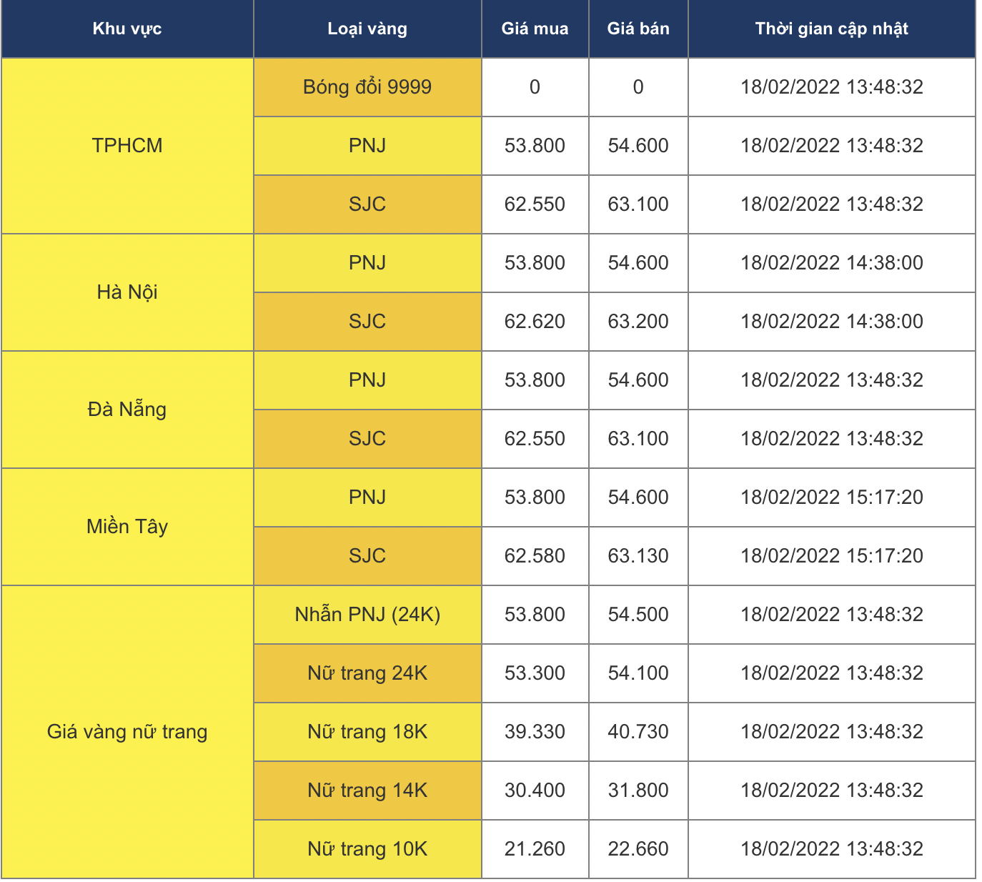Click the "Giá vàng nữ trang" cell
The height and width of the screenshot is (882, 982).
pos(127,731)
